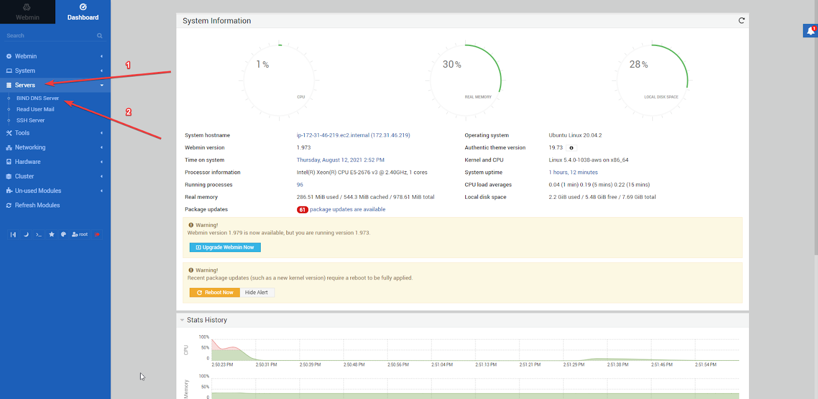Click the Ubuntu Linux 20.04.2 text
The height and width of the screenshot is (399, 818).
coord(575,135)
